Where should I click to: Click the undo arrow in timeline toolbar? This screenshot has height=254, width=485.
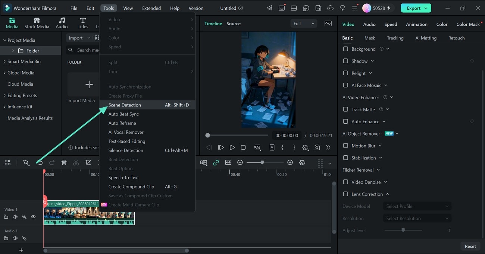coord(40,163)
